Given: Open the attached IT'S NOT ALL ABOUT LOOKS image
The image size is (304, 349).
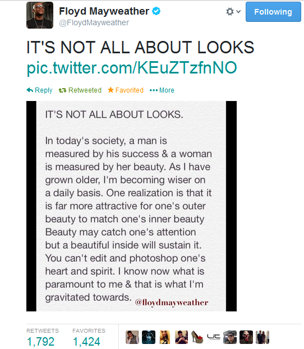Looking at the screenshot, I should point(131,206).
